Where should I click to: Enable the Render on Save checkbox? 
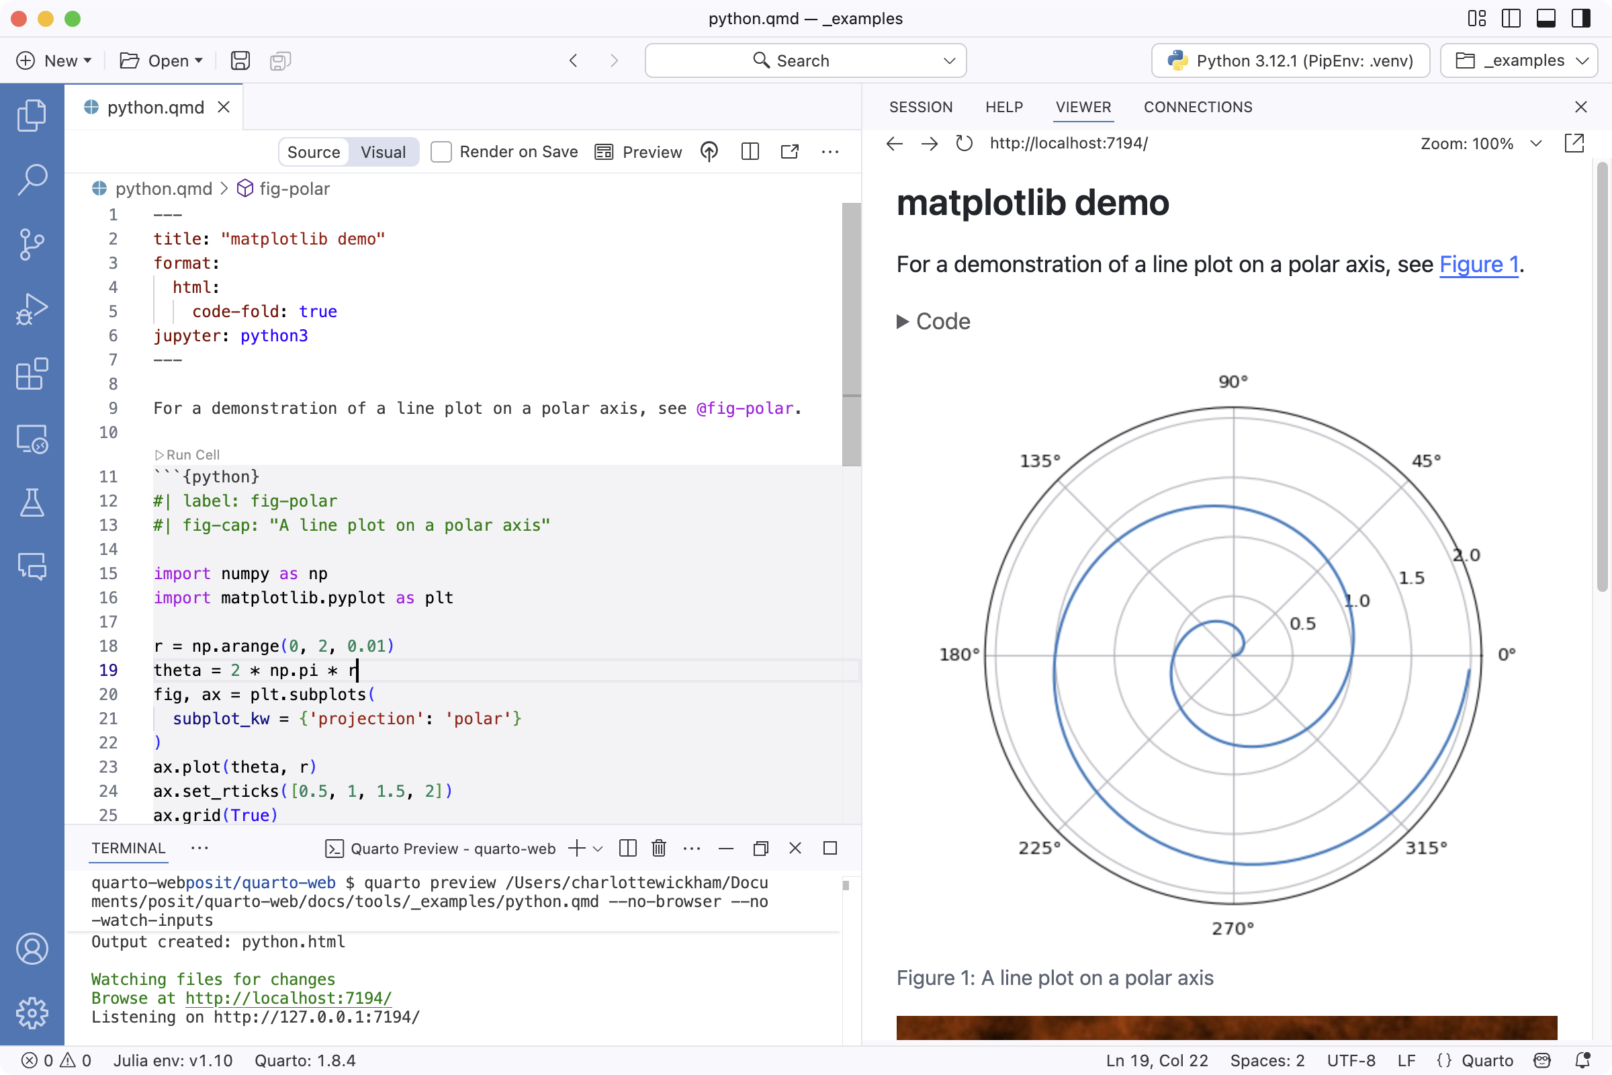click(441, 153)
